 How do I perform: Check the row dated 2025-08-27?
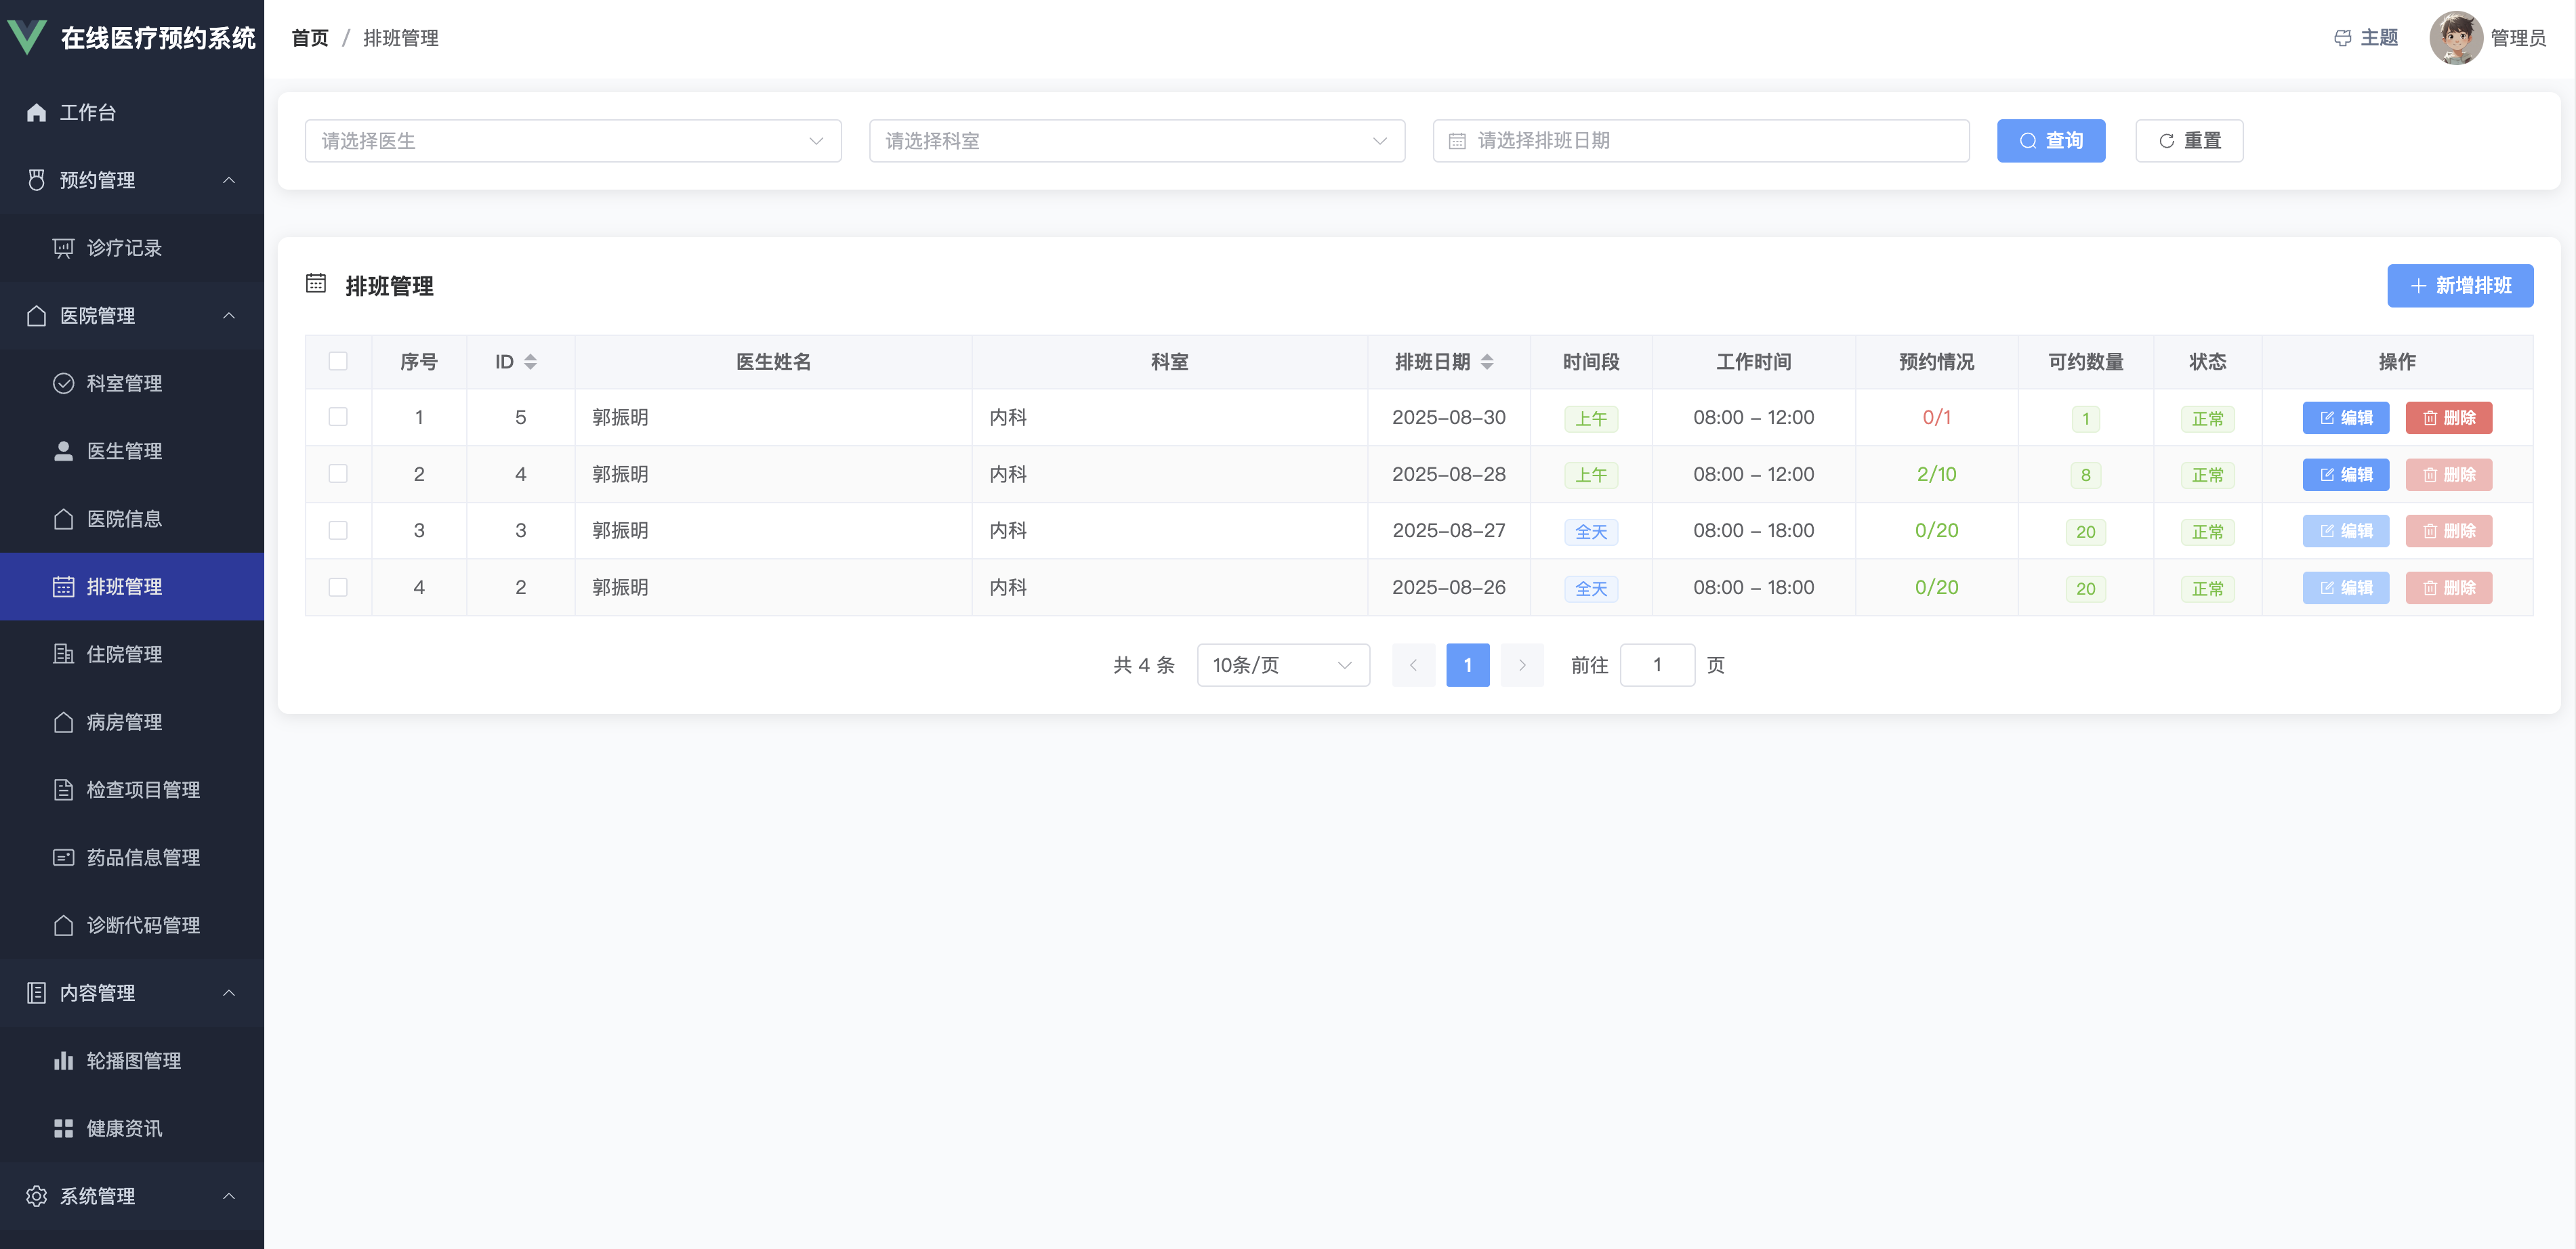pos(338,530)
